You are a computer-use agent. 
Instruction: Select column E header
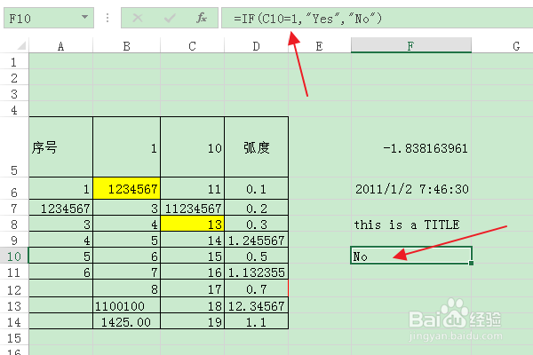(320, 46)
